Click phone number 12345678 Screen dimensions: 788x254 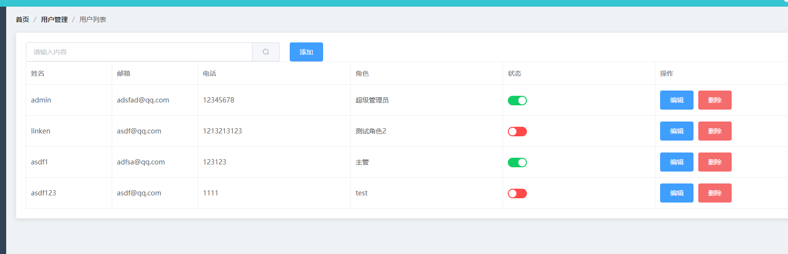(219, 100)
